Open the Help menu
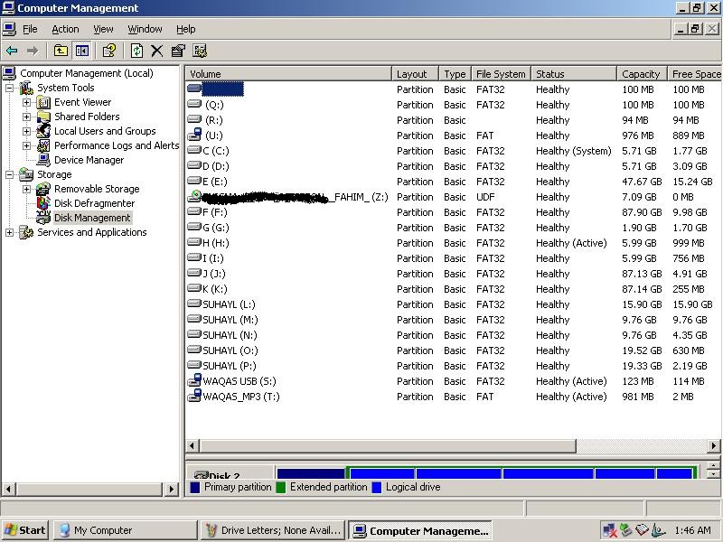Screen dimensions: 723x542 coord(186,29)
